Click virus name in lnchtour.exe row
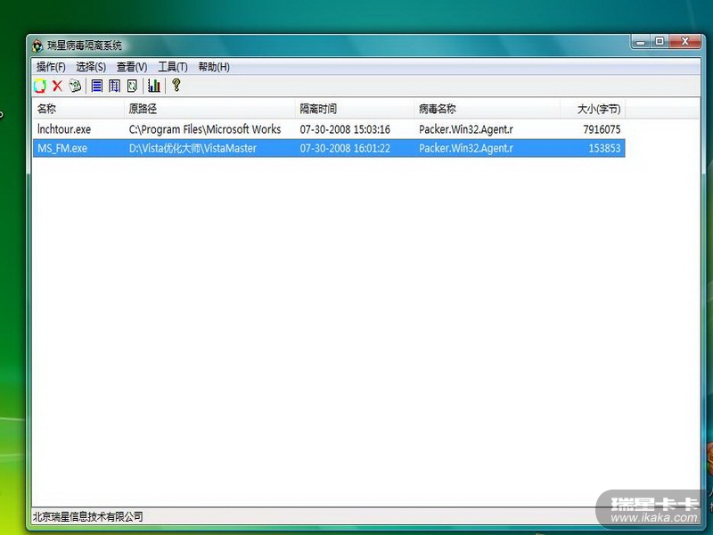 [x=466, y=129]
